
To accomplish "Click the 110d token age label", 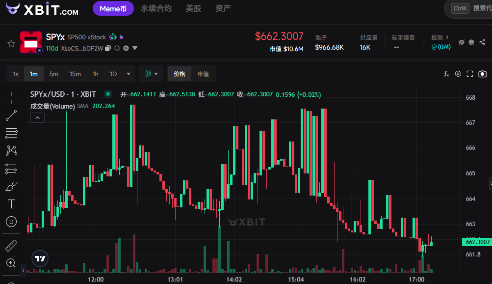I will [x=52, y=48].
